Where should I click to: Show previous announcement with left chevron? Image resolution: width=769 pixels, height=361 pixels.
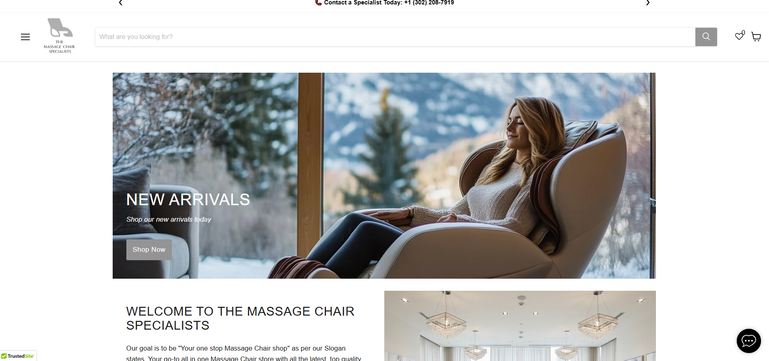click(121, 3)
